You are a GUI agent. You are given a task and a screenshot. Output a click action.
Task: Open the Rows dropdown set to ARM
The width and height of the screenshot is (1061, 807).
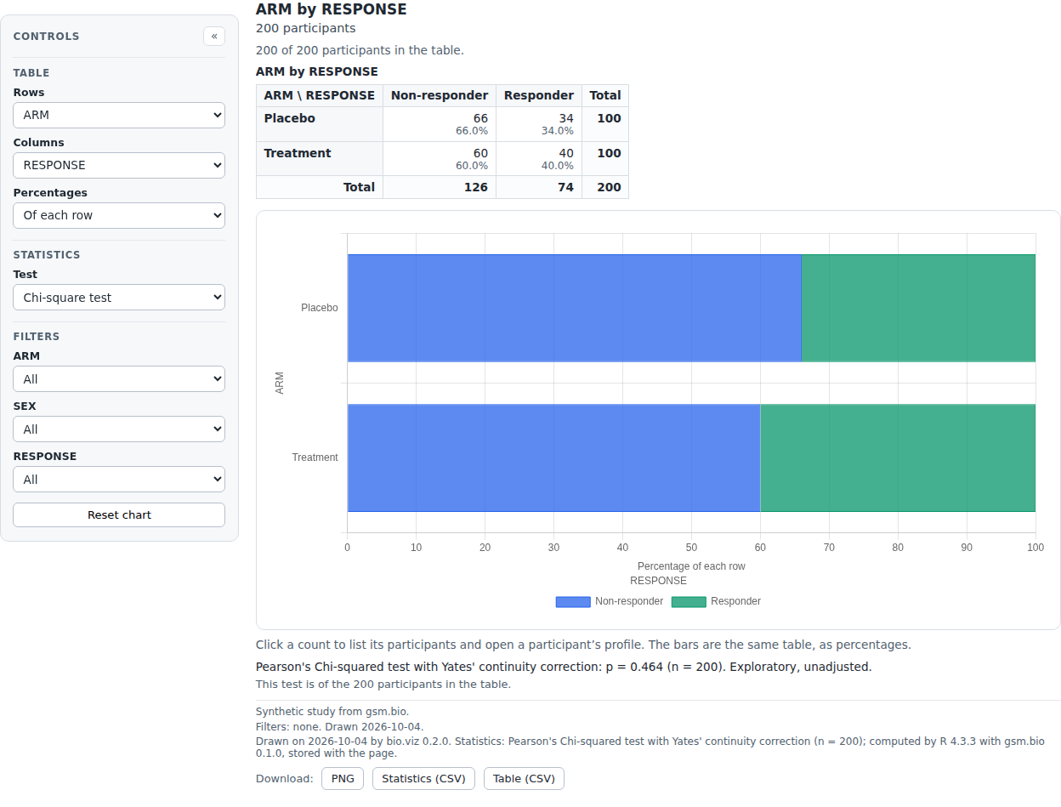119,115
